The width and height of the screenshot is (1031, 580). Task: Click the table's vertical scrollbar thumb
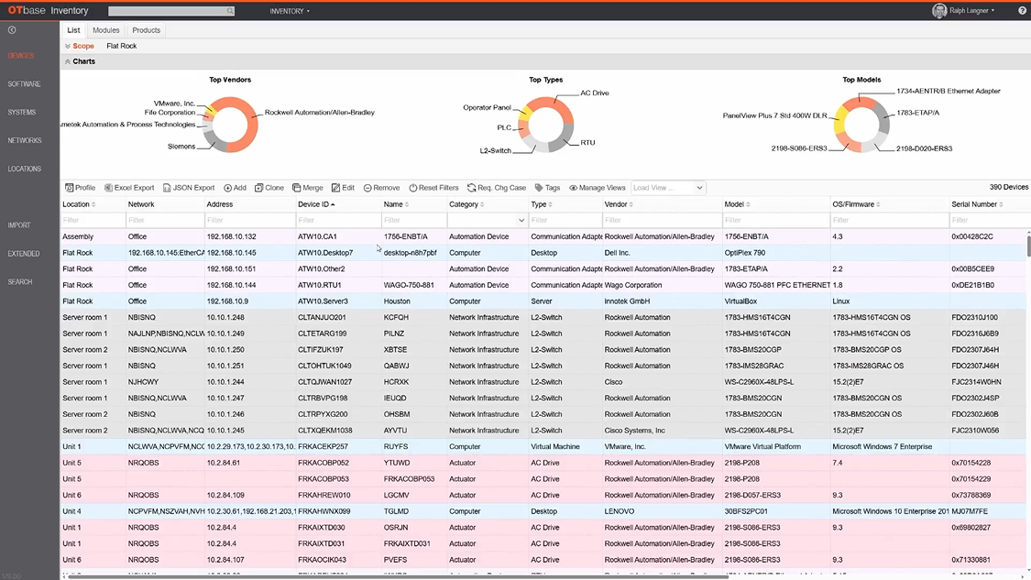point(1028,246)
